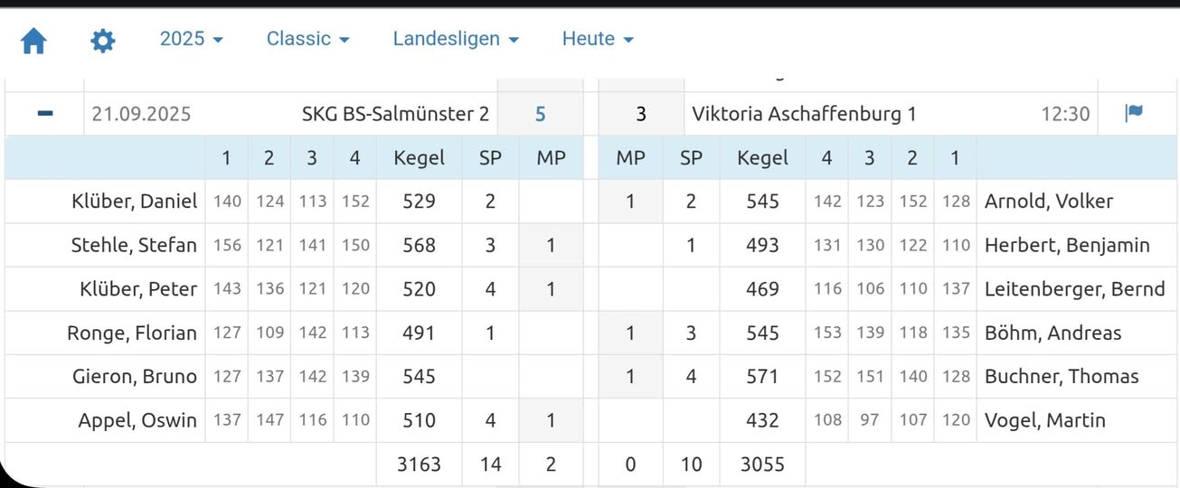The height and width of the screenshot is (488, 1180).
Task: Click player name Klüber, Daniel
Action: click(x=134, y=202)
